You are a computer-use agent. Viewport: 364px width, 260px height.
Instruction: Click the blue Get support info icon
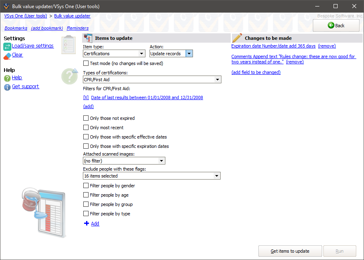(x=7, y=87)
